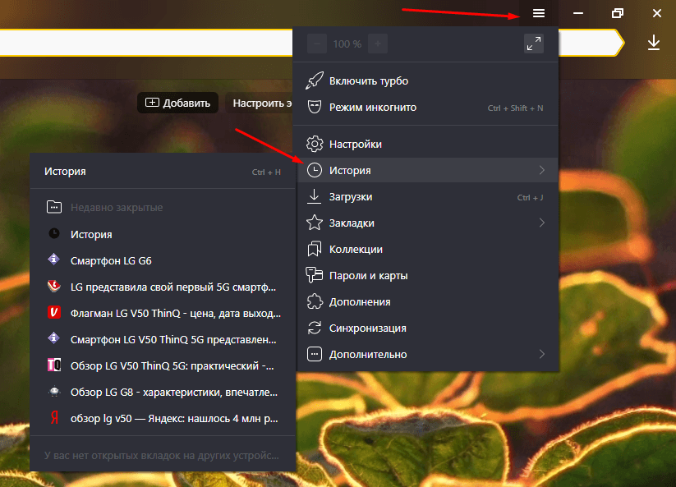Click the Закладки star icon
Viewport: 676px width, 487px height.
pos(315,223)
